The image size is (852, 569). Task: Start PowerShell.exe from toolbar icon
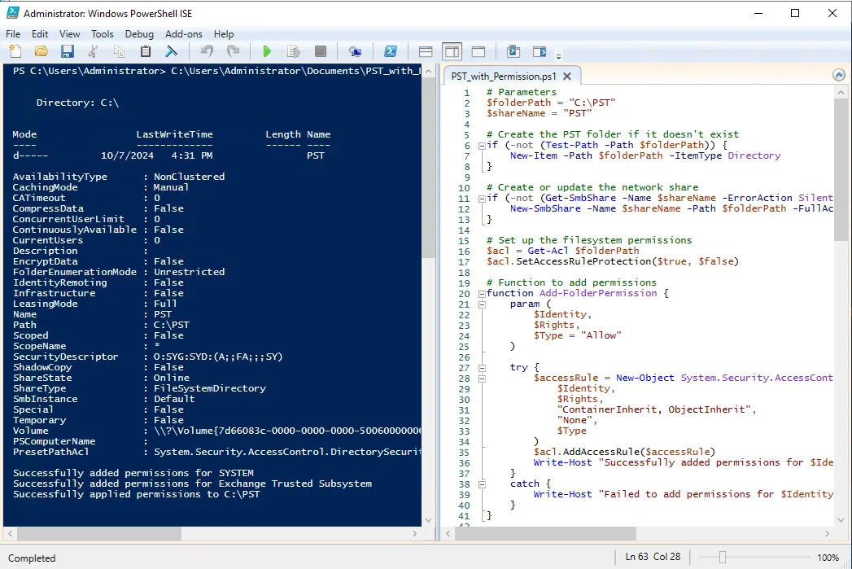(x=390, y=51)
